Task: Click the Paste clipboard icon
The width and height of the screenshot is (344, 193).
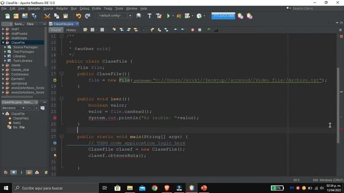Action: coord(66,16)
